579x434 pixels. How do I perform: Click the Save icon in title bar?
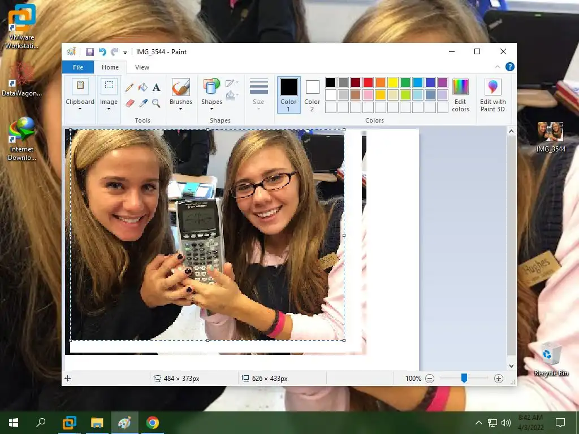click(x=90, y=51)
